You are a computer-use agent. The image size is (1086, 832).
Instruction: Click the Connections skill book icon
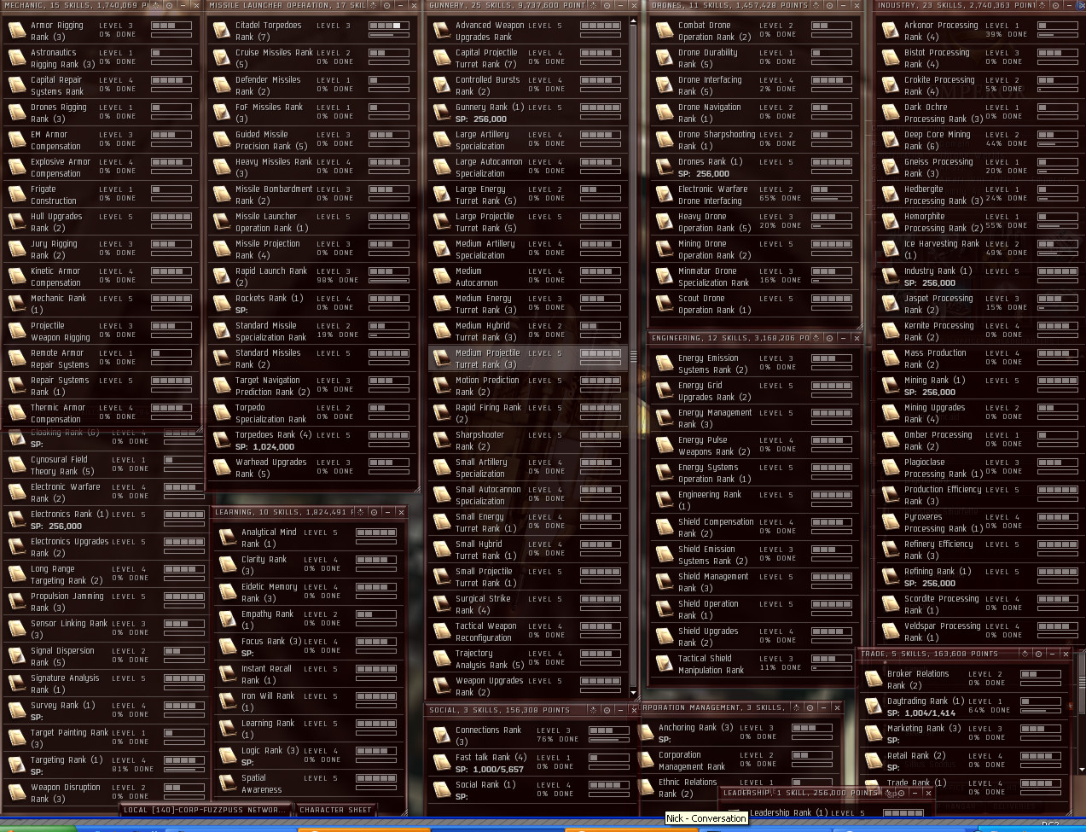pos(441,736)
